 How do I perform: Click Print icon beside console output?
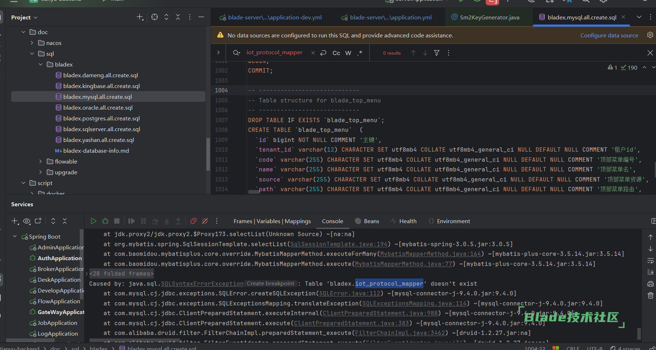tap(651, 284)
